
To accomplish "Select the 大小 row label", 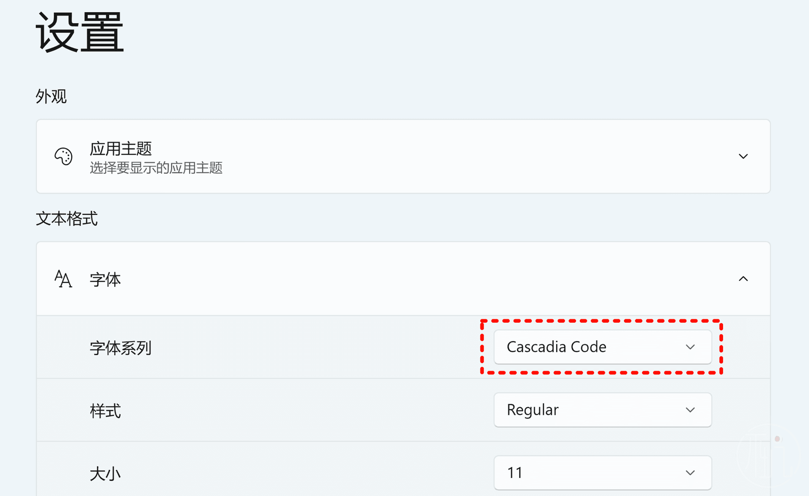I will [x=105, y=474].
